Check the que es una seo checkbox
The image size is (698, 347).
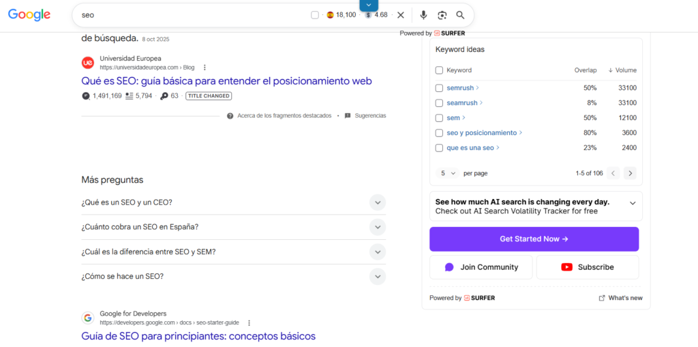click(439, 148)
